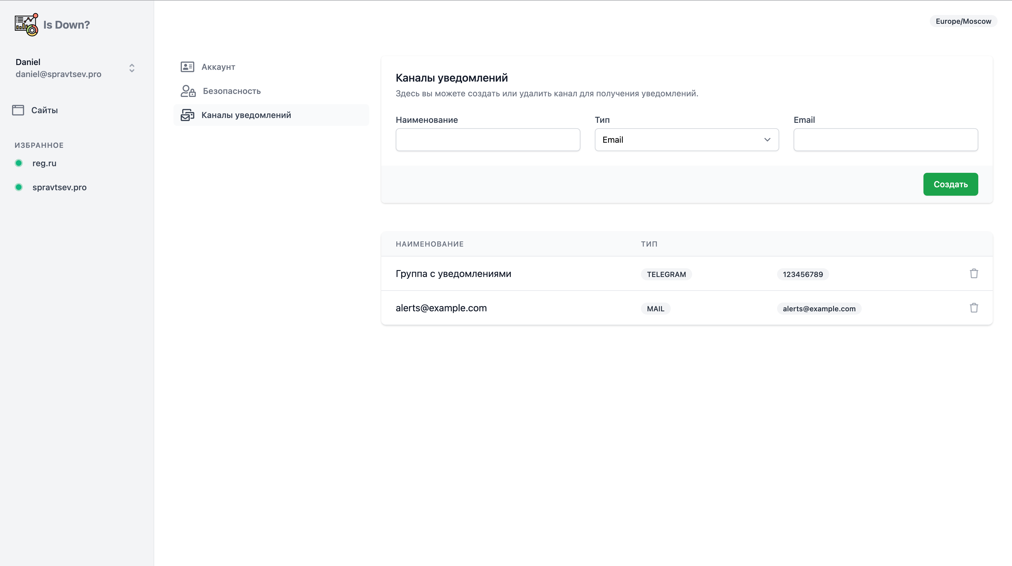Click the green status dot beside reg.ru
This screenshot has height=566, width=1012.
18,163
